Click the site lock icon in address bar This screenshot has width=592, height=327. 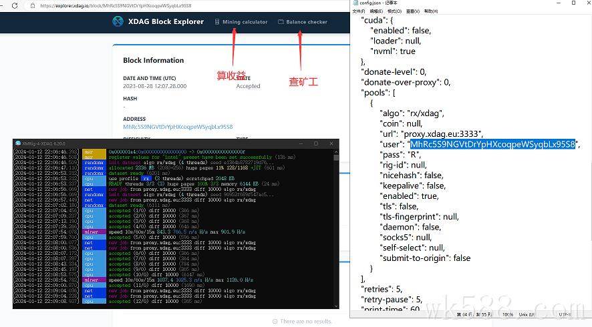click(33, 5)
